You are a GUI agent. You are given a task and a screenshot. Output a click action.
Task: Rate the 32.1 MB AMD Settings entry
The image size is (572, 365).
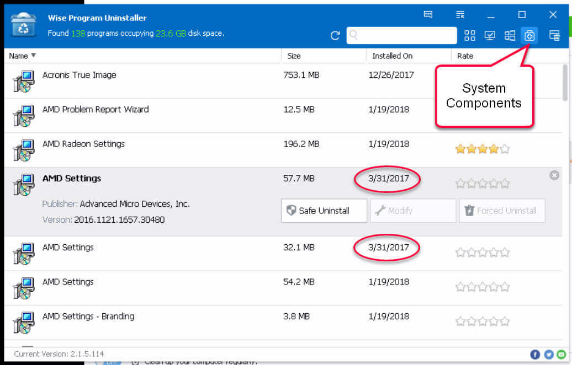click(482, 253)
